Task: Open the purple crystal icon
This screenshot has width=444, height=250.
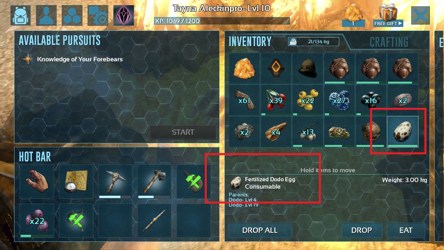Action: click(124, 15)
